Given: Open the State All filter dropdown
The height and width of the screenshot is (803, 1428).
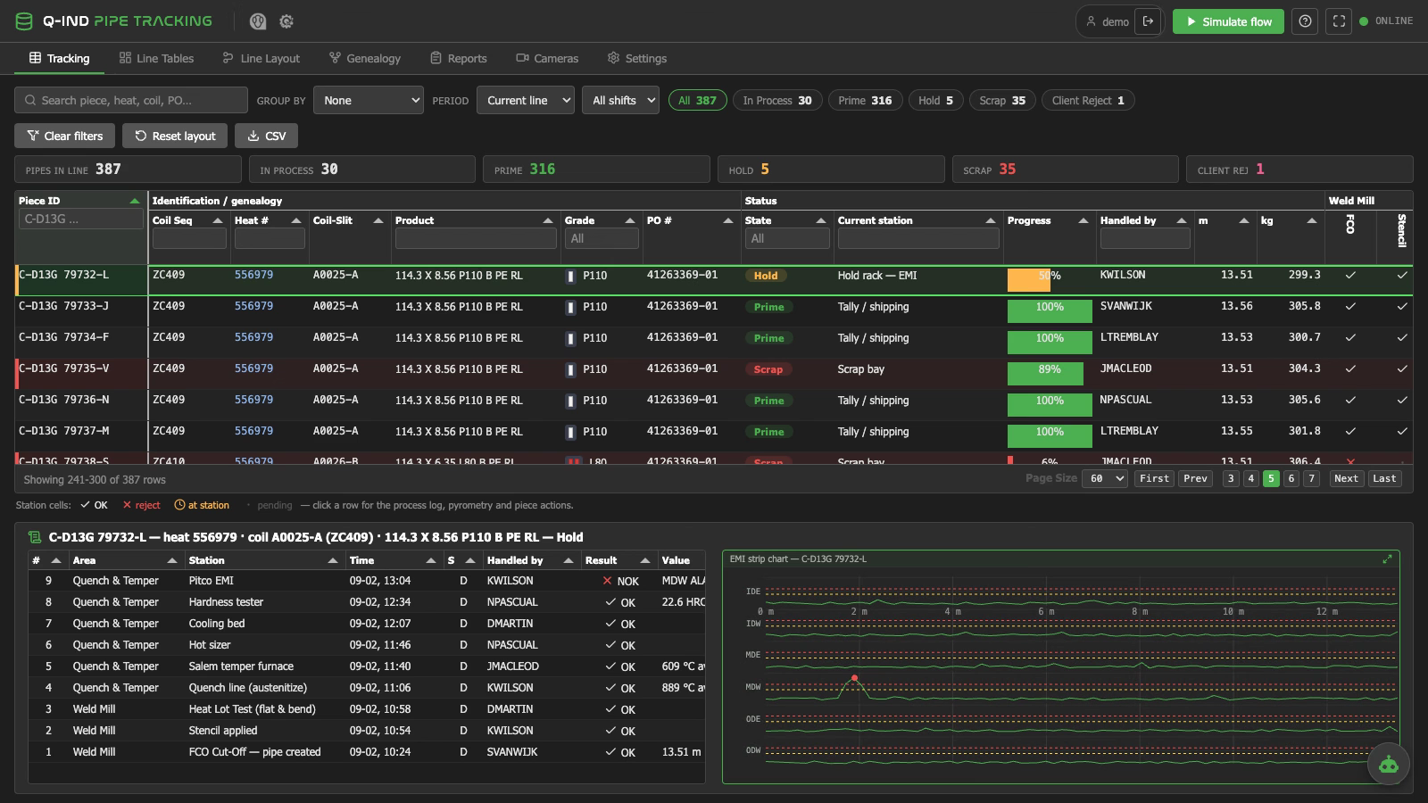Looking at the screenshot, I should pos(787,238).
